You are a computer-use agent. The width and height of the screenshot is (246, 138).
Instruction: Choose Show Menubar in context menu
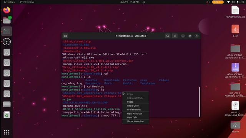pos(135,122)
